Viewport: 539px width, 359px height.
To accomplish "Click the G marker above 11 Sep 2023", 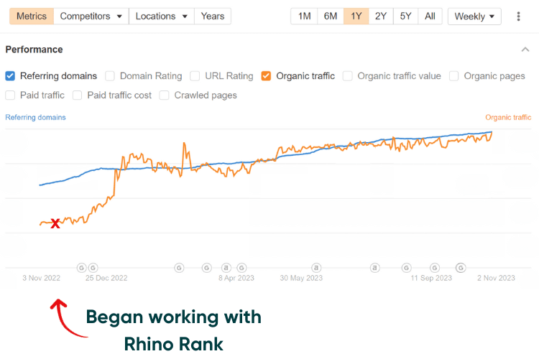I will pyautogui.click(x=433, y=267).
